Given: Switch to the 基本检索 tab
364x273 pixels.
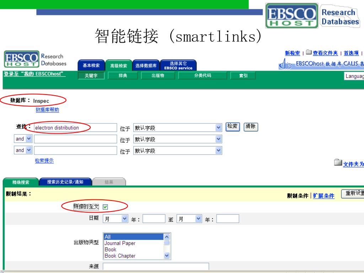Looking at the screenshot, I should [x=91, y=65].
